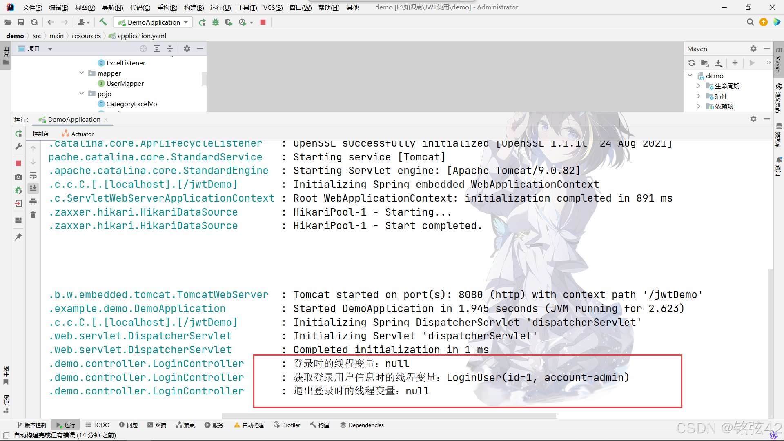The width and height of the screenshot is (784, 441).
Task: Open the 终端 tool window
Action: (x=156, y=425)
